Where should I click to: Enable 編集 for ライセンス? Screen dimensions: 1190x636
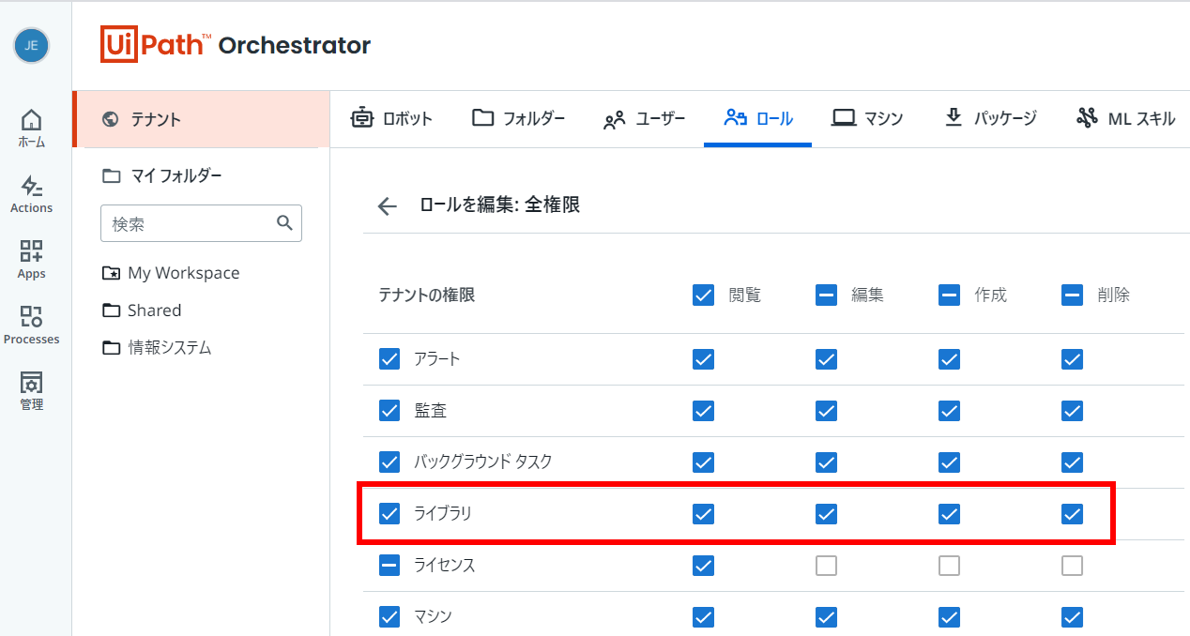826,566
